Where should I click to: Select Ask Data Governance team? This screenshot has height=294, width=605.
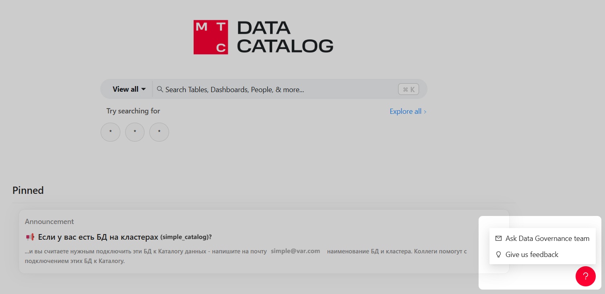[542, 238]
